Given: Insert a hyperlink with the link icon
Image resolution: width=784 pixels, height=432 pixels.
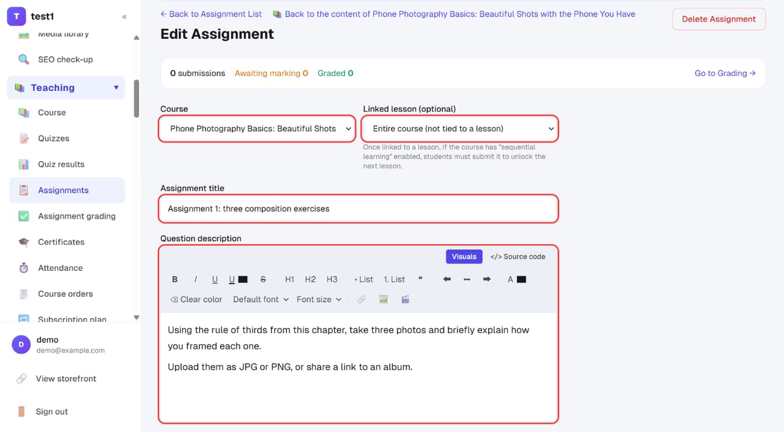Looking at the screenshot, I should tap(361, 299).
